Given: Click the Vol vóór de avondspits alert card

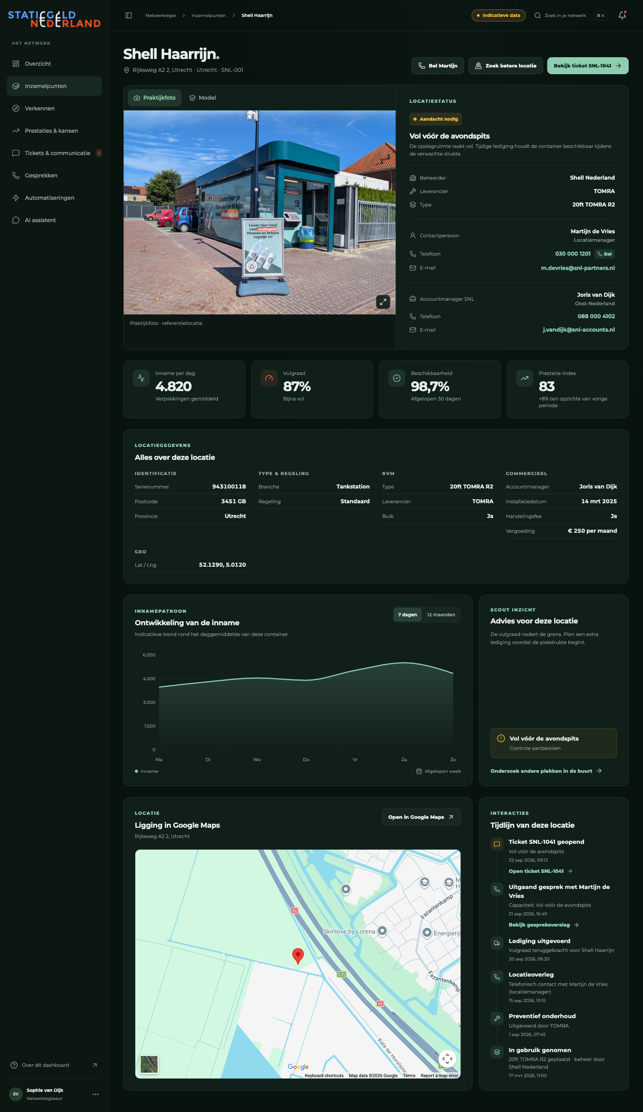Looking at the screenshot, I should (554, 743).
